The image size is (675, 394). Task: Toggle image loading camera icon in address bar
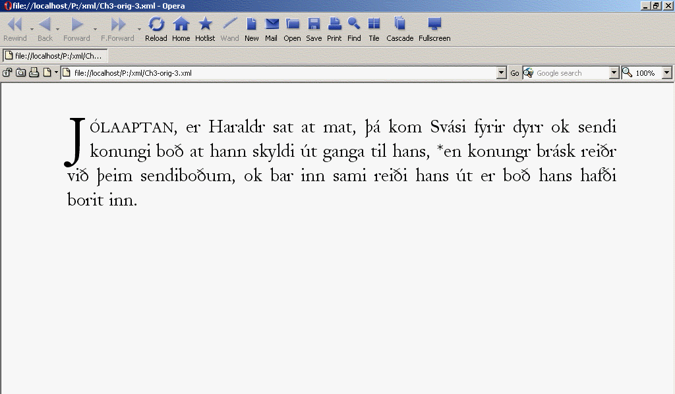click(20, 72)
